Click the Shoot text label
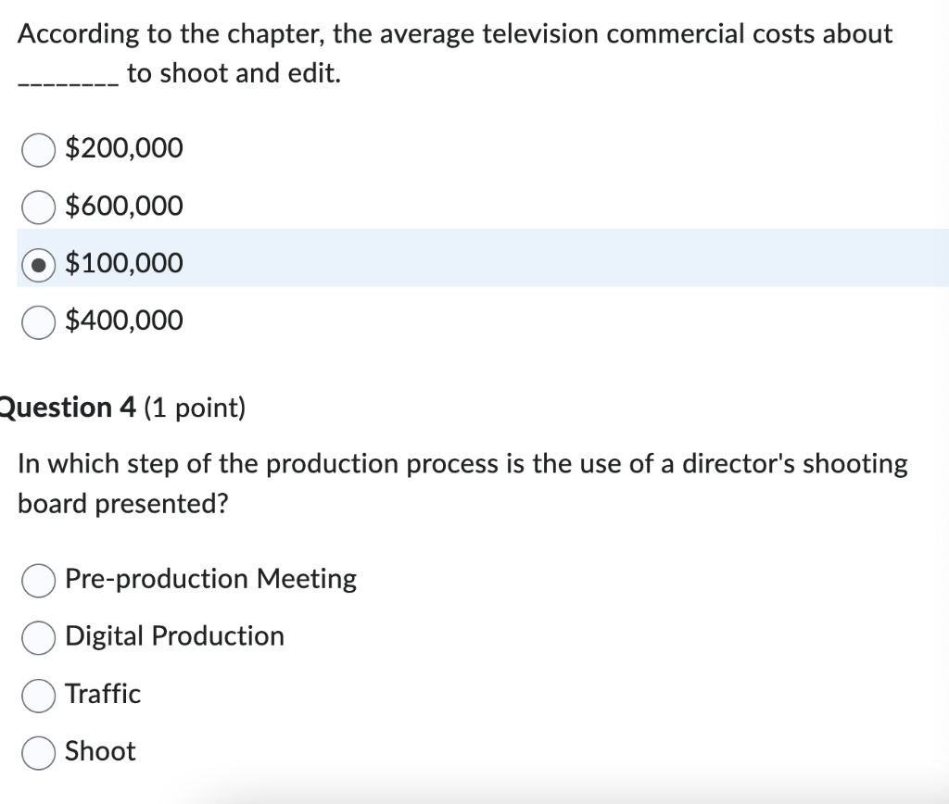 (x=99, y=751)
